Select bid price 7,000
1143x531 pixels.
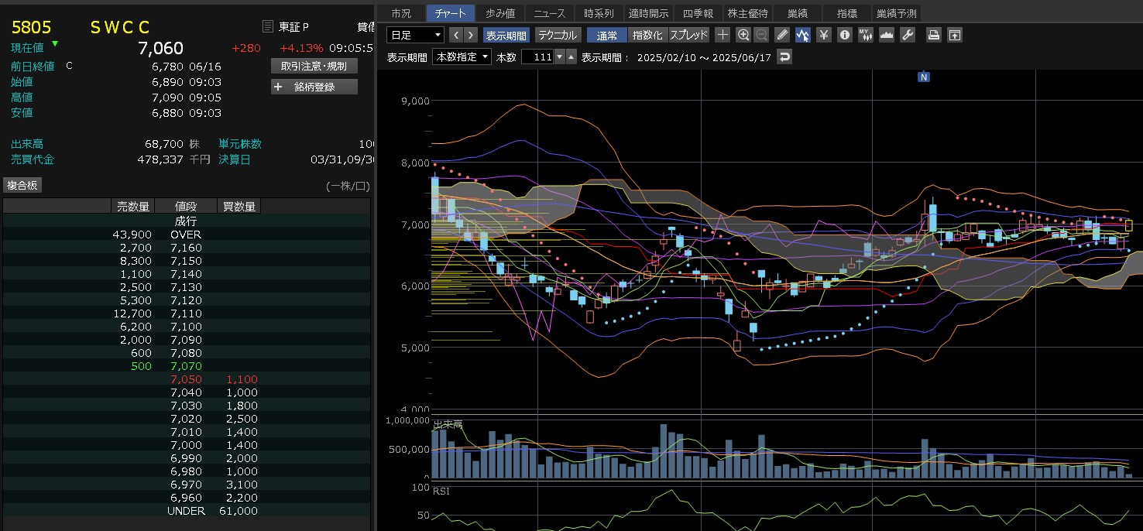point(186,445)
